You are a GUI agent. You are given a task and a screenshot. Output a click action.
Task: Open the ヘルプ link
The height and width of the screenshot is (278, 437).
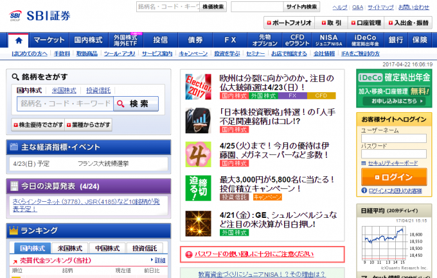pyautogui.click(x=340, y=8)
